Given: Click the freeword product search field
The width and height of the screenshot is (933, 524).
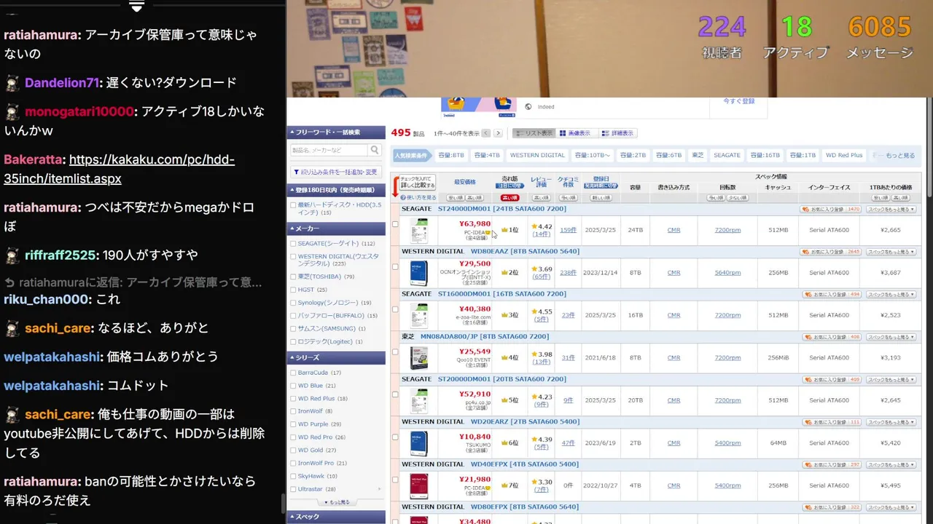Looking at the screenshot, I should point(329,150).
